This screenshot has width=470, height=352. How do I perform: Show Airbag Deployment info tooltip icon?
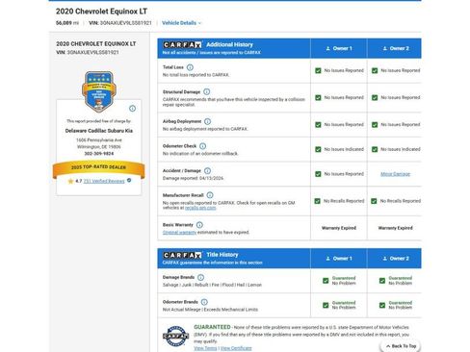208,121
